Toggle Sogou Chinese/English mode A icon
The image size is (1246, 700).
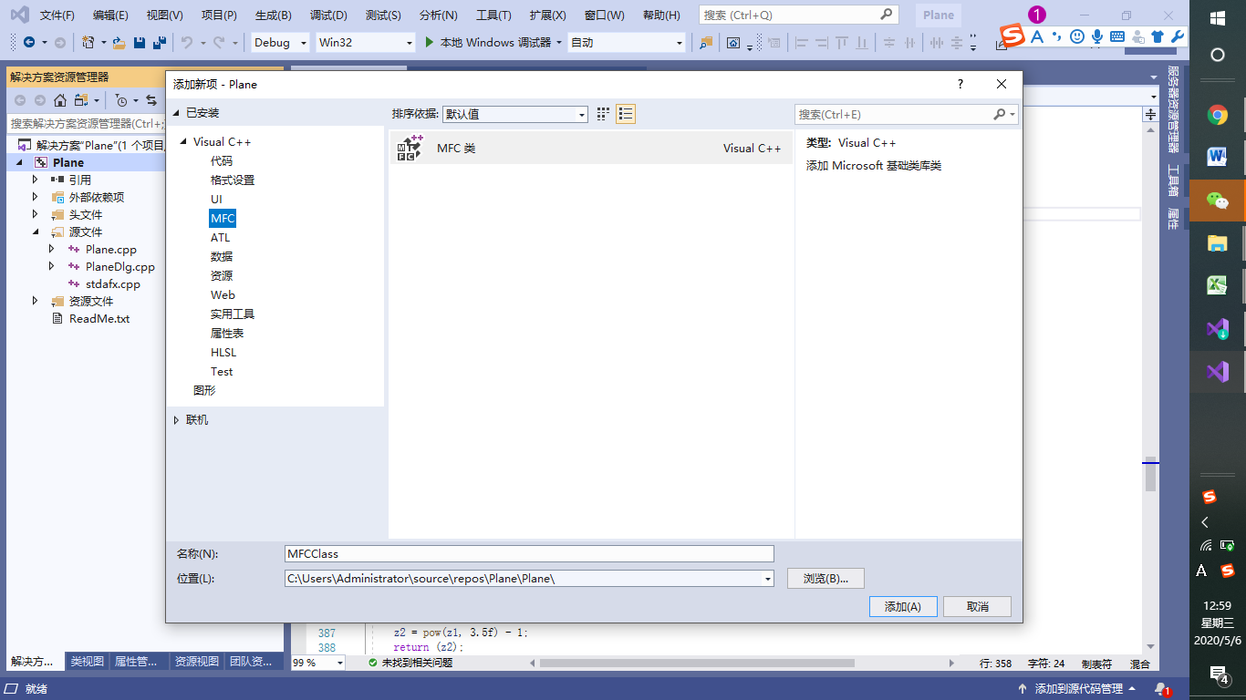pos(1036,36)
